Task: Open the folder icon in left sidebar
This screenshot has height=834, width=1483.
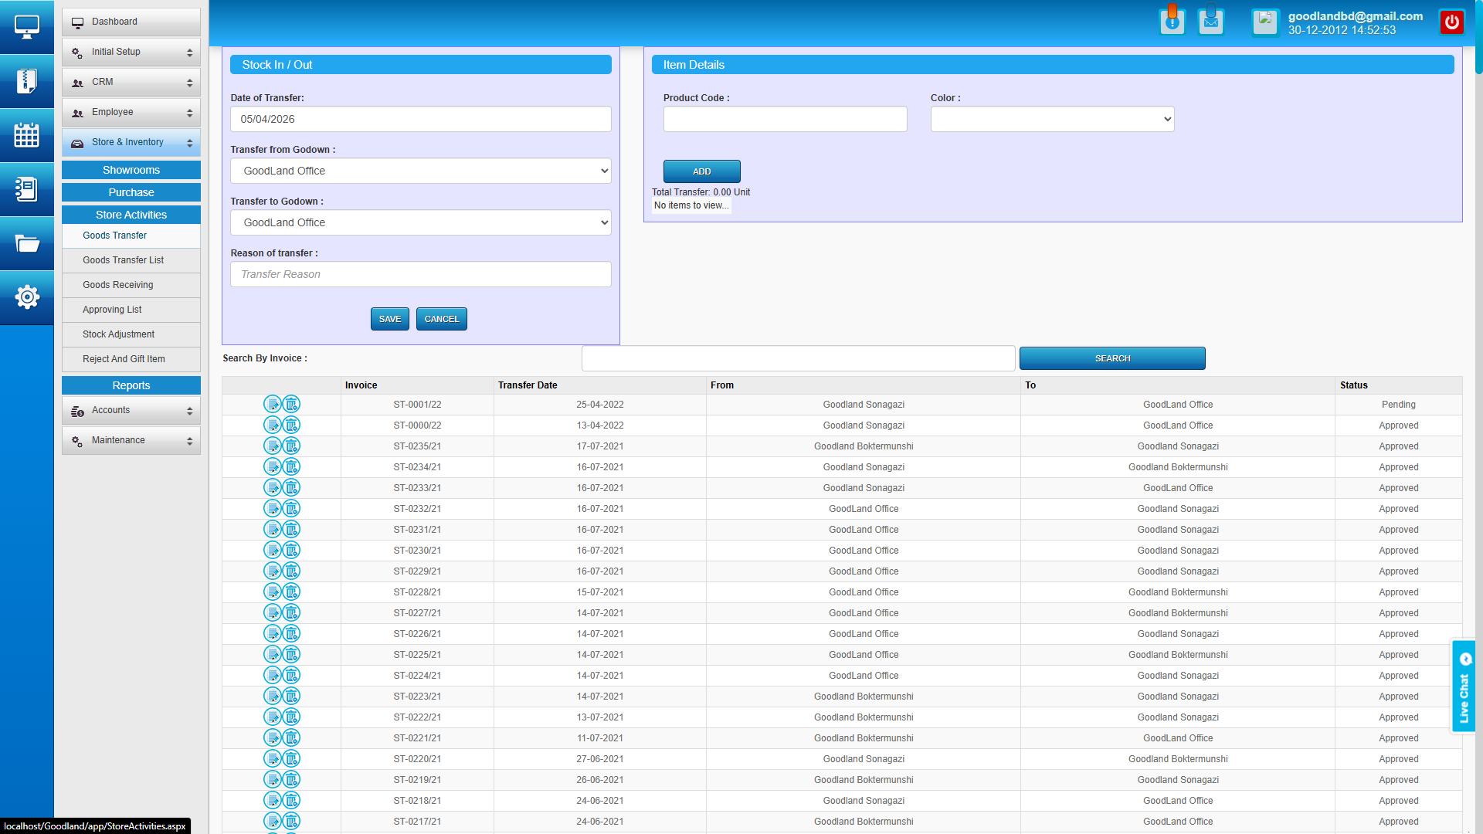Action: [x=27, y=243]
